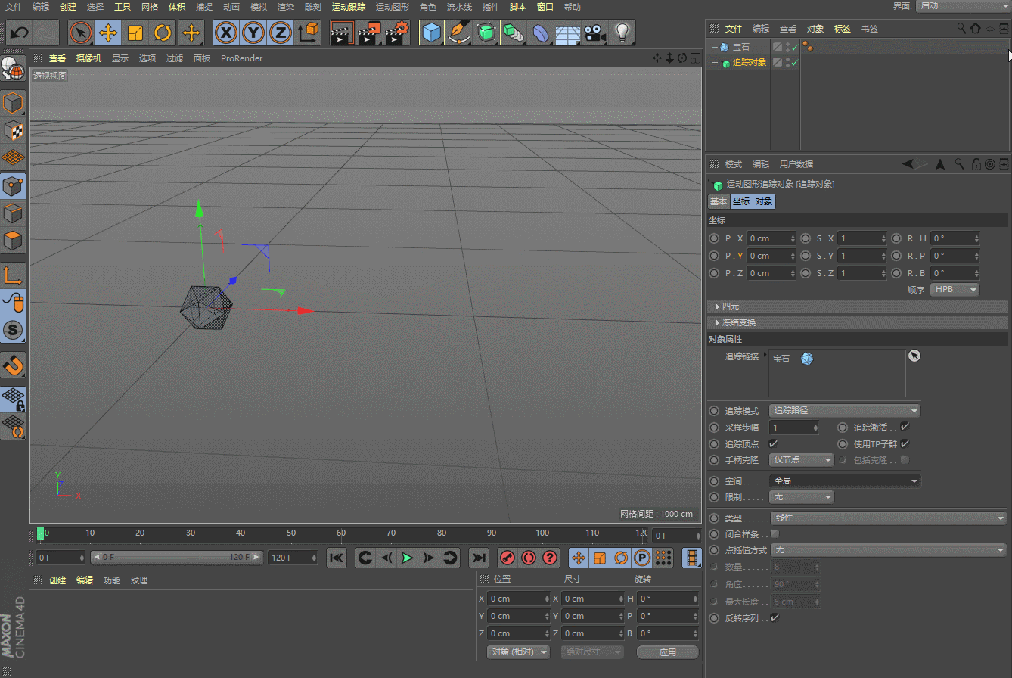The image size is (1012, 678).
Task: Toggle the 使用TP子群 checkbox
Action: pos(905,443)
